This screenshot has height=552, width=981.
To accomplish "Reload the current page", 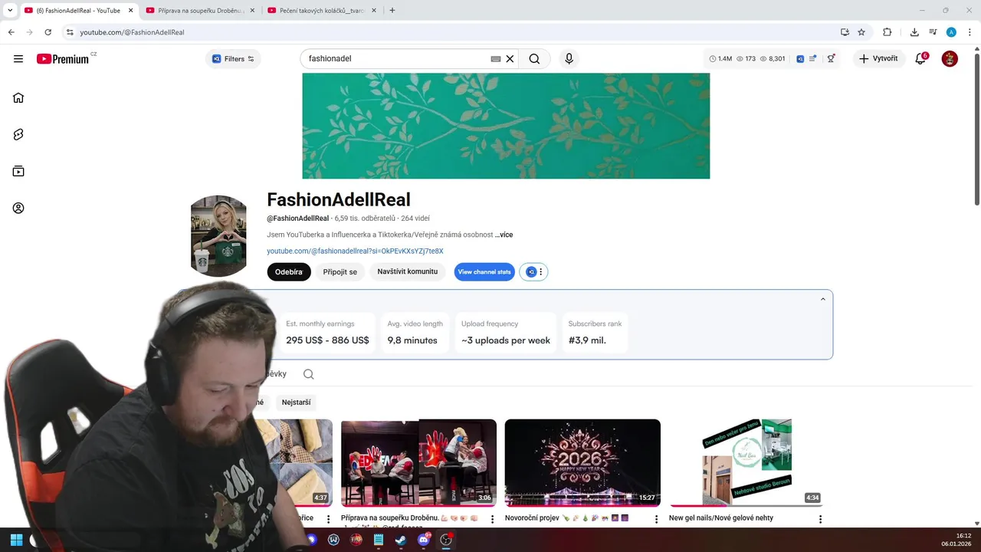I will [48, 32].
